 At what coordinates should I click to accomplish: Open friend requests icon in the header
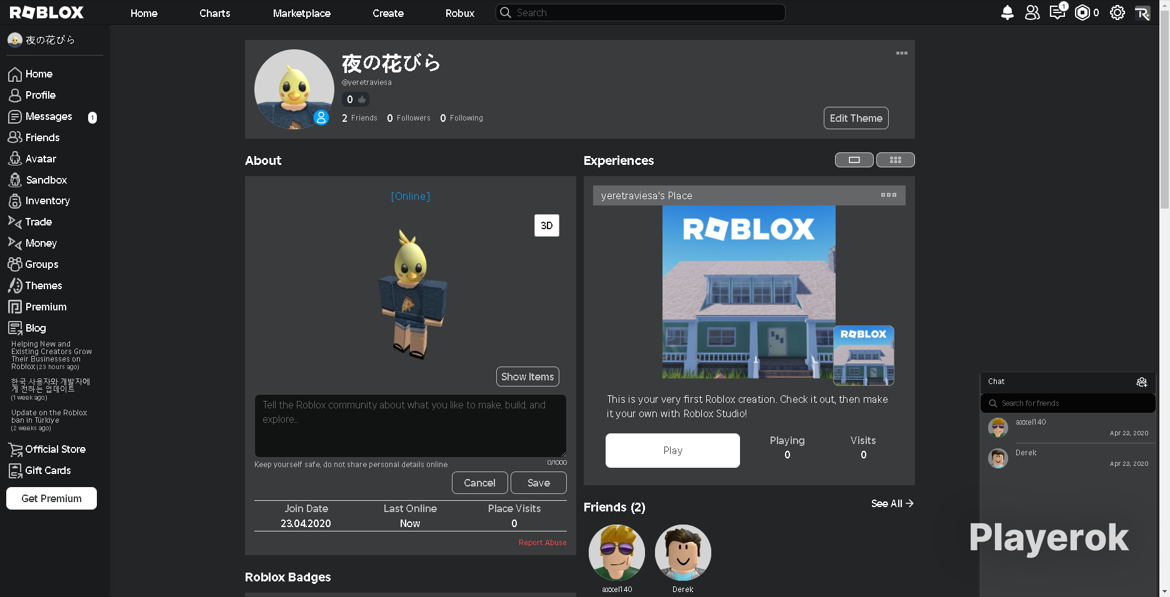[x=1032, y=12]
